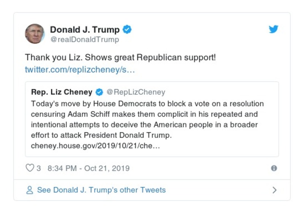The height and width of the screenshot is (213, 304).
Task: Click the person icon before 'See Donald J. Trump's'
Action: pos(30,190)
